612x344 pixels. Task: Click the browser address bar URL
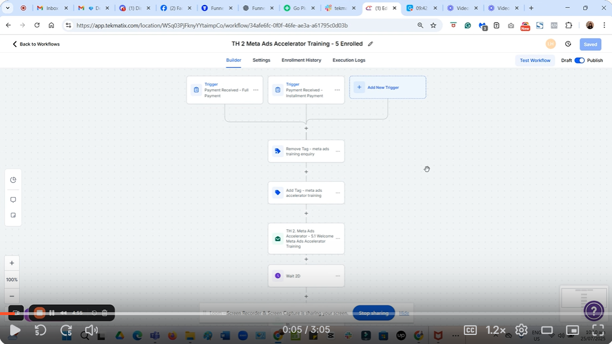[212, 26]
